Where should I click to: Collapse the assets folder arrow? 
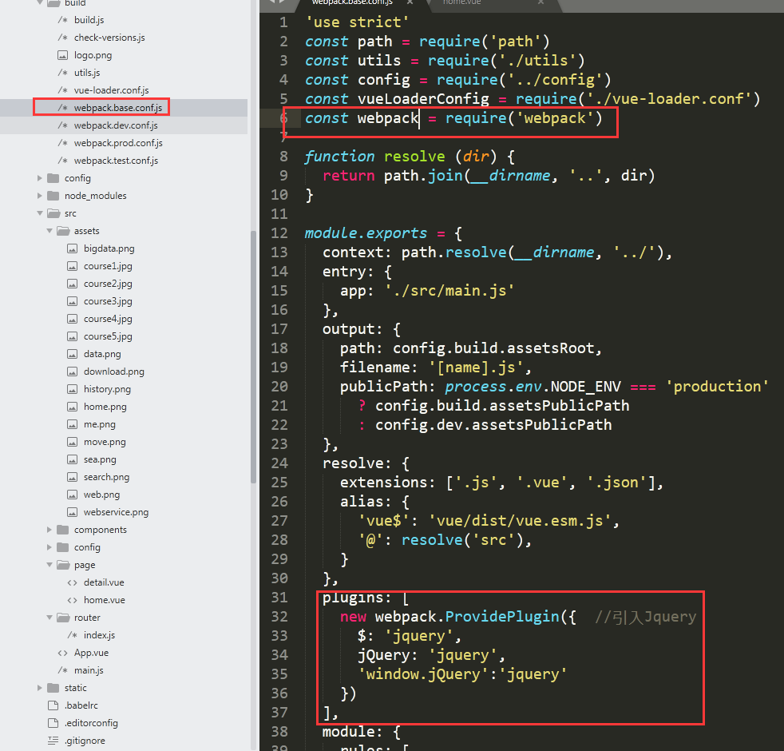coord(49,231)
